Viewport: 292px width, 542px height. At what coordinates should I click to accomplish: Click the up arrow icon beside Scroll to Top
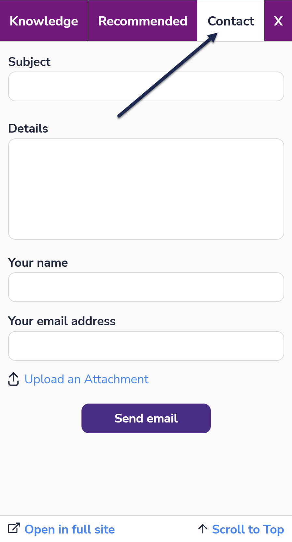(203, 529)
